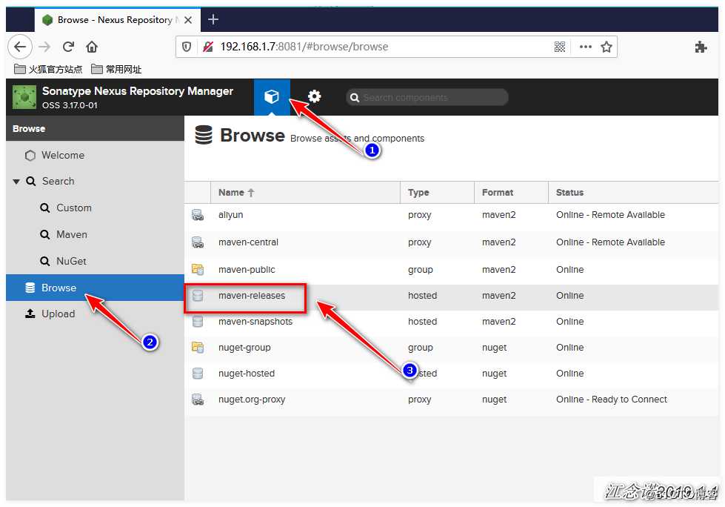Focus the Search components field
The height and width of the screenshot is (507, 725).
(x=427, y=98)
